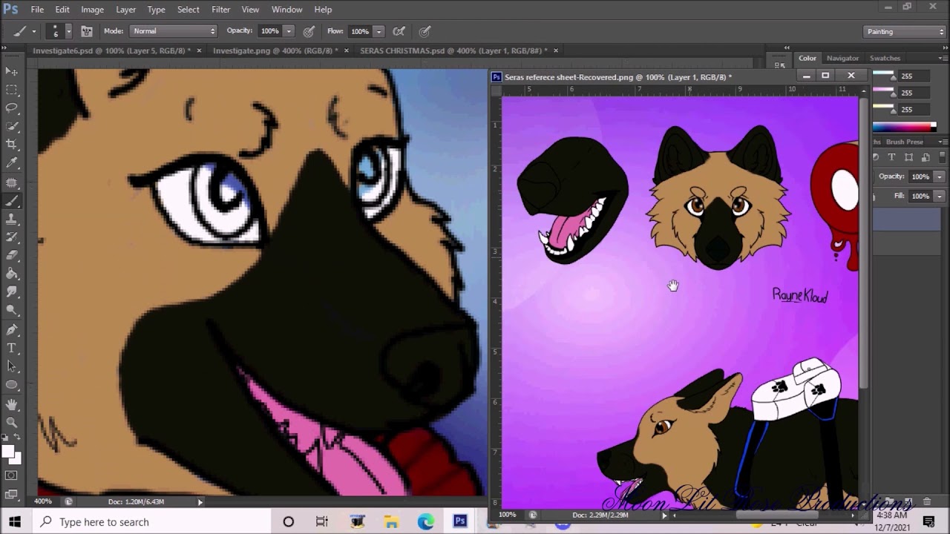Switch to Investigate6.psd document tab
950x534 pixels.
pyautogui.click(x=111, y=50)
